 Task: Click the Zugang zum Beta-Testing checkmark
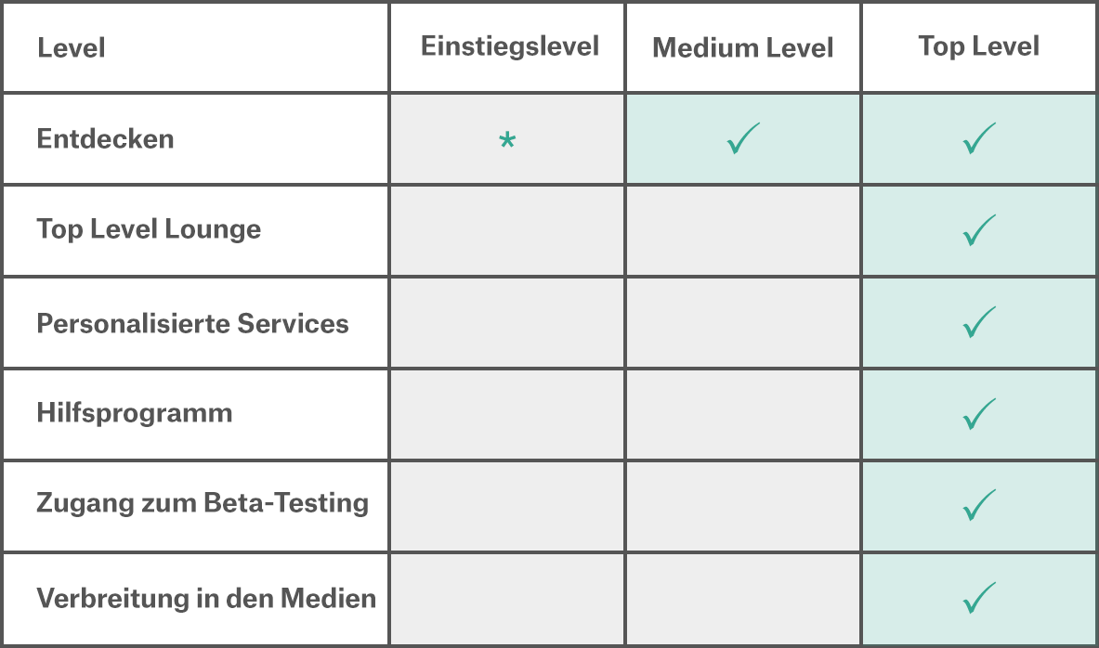pyautogui.click(x=979, y=505)
